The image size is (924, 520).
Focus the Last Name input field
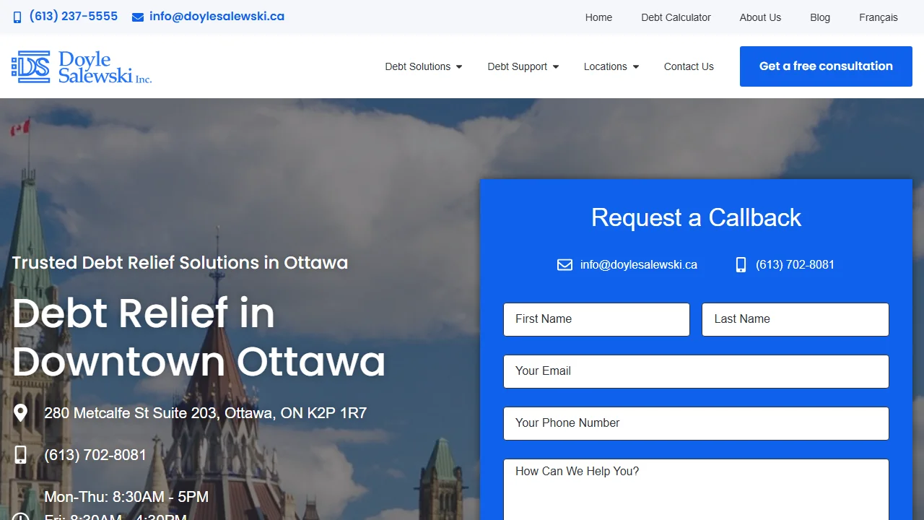[796, 319]
